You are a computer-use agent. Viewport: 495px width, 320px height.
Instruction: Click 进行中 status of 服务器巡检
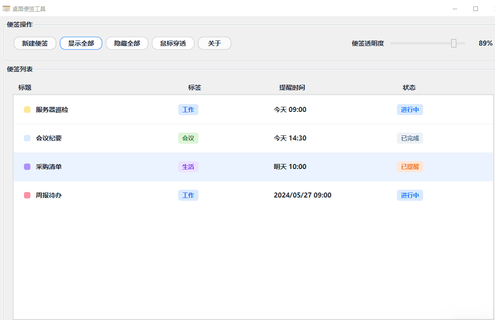tap(410, 110)
